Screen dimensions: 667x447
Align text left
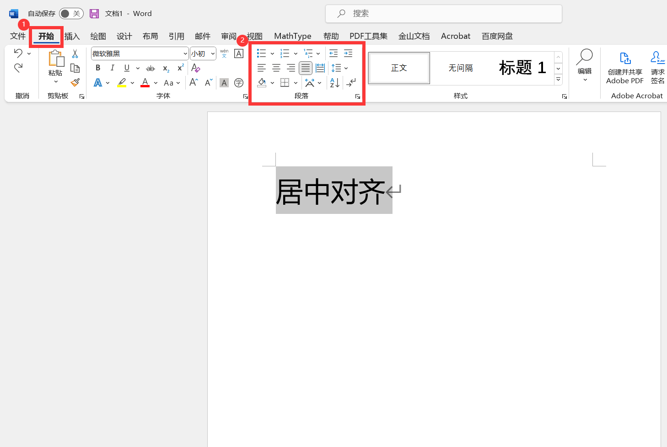click(262, 68)
